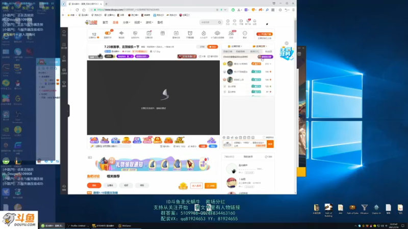Viewport: 408px width, 229px height.
Task: Click the orange PC客户端 button
Action: point(264,34)
